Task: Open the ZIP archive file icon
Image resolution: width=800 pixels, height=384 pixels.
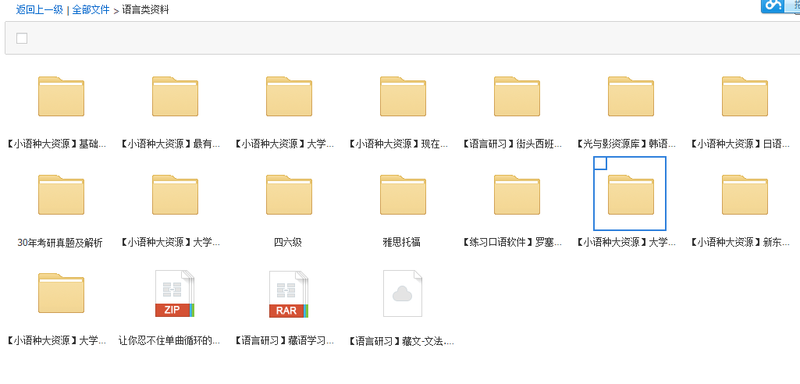Action: pos(175,293)
